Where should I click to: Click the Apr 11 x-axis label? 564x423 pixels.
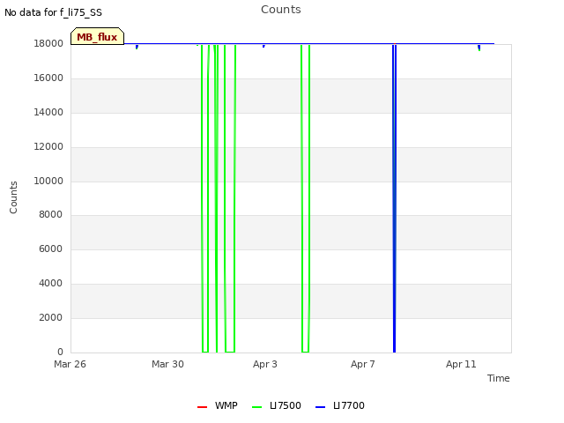461,364
